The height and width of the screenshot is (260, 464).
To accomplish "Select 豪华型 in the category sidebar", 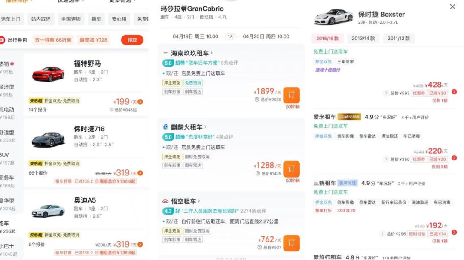I will tap(7, 200).
